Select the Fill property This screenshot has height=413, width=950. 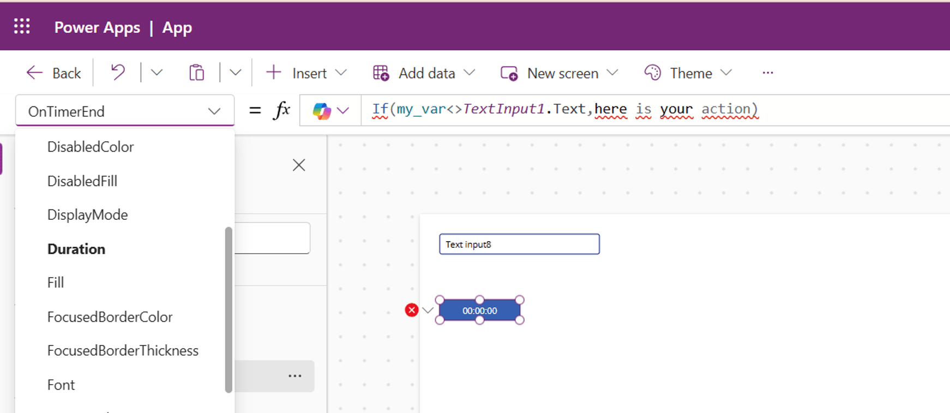pos(56,283)
